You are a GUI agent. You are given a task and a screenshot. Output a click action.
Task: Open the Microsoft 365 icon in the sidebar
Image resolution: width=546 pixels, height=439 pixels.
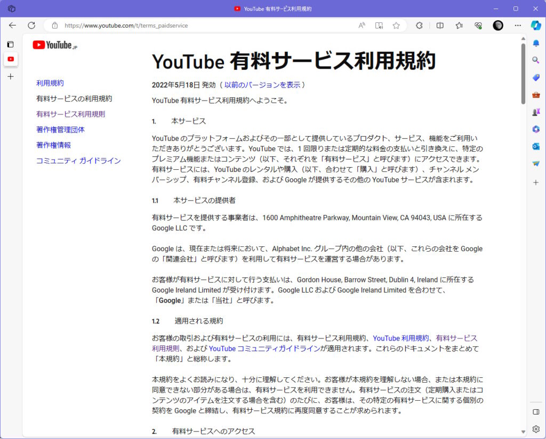tap(536, 129)
